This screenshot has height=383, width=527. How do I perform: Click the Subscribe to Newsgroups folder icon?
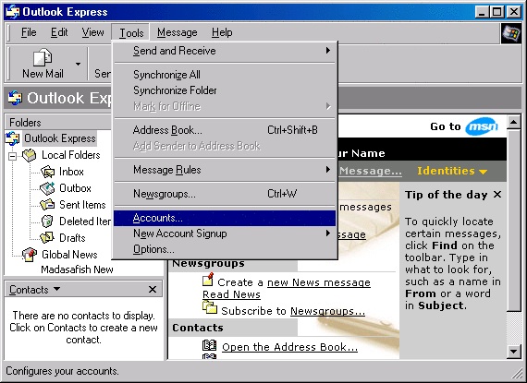tap(210, 307)
